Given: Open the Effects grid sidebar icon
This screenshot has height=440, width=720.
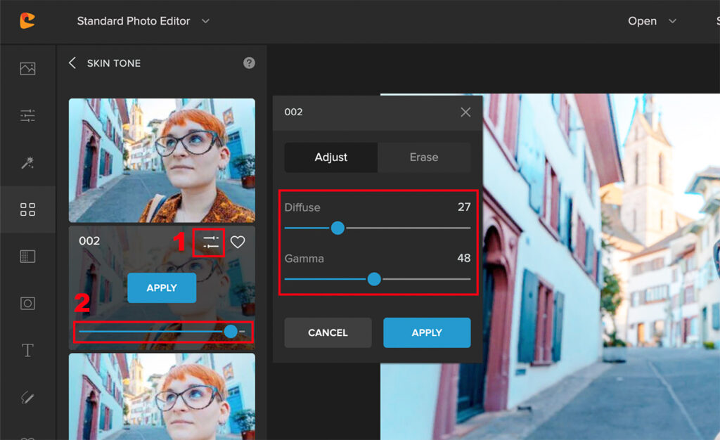Looking at the screenshot, I should point(27,209).
